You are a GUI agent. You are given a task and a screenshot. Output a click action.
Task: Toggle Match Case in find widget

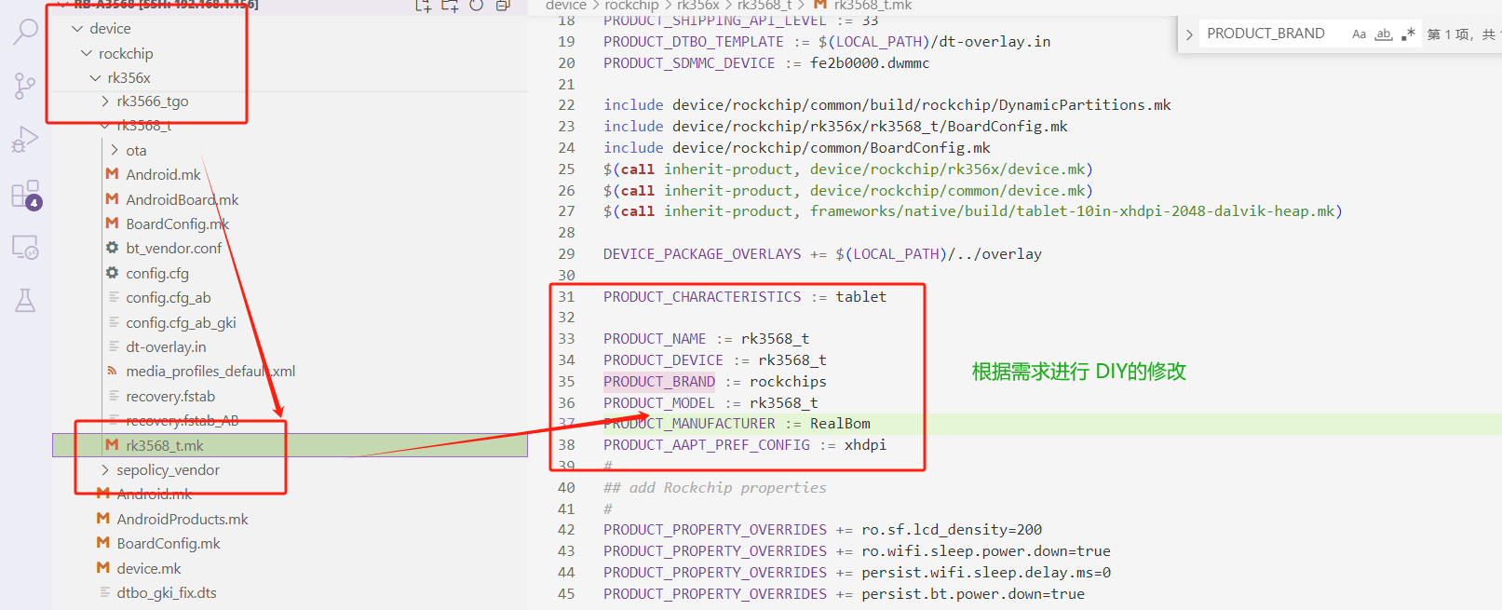(x=1360, y=34)
